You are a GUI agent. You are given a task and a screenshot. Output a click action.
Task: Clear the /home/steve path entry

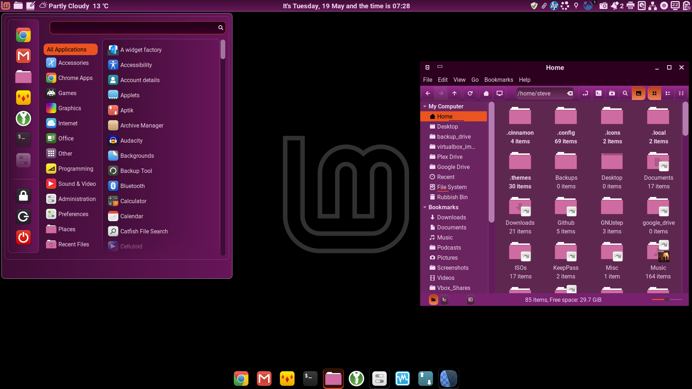point(570,93)
